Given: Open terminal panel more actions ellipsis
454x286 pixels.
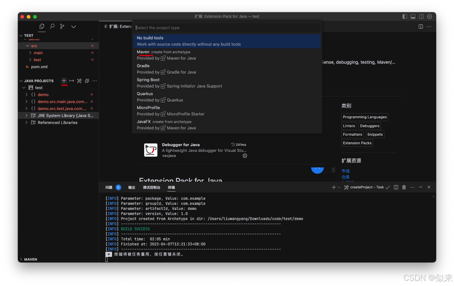Looking at the screenshot, I should click(x=412, y=187).
